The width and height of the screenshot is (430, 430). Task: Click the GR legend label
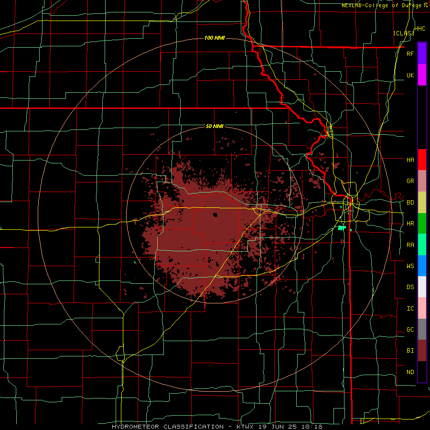[x=410, y=181]
